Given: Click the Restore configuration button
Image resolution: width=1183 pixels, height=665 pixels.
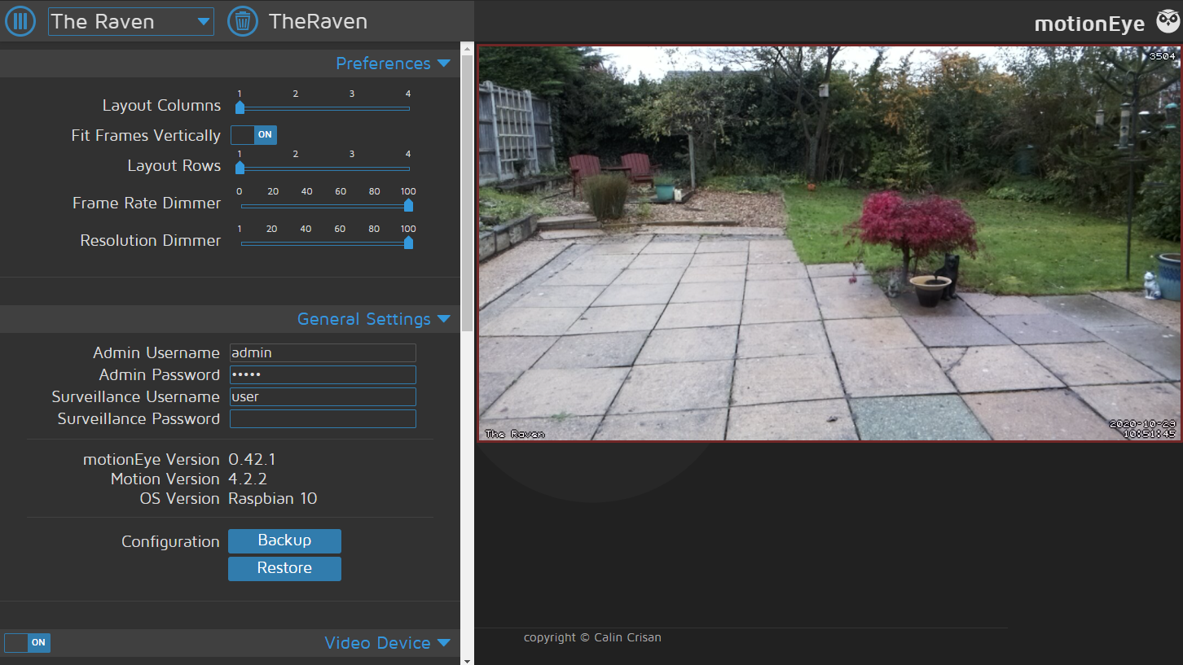Looking at the screenshot, I should pyautogui.click(x=284, y=568).
